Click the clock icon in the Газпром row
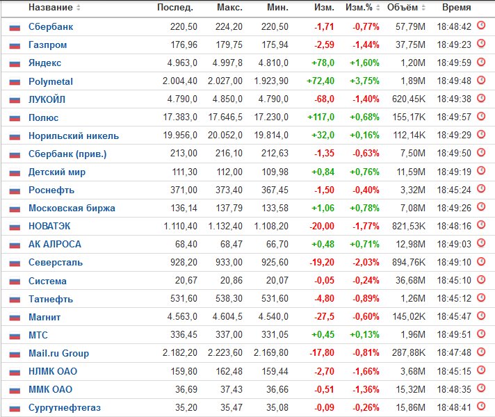Screen dimensions: 495x417 point(481,43)
